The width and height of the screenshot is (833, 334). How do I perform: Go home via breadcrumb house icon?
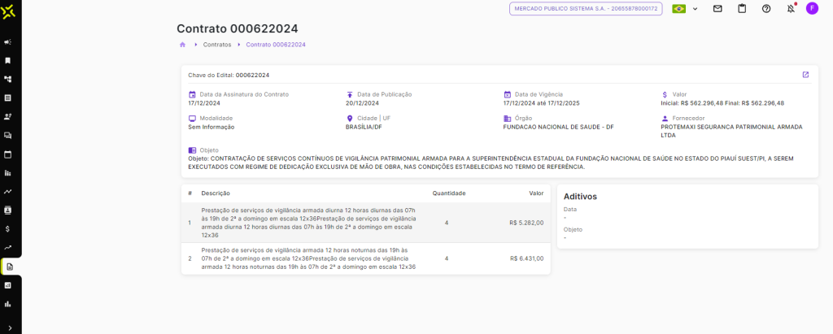point(183,45)
